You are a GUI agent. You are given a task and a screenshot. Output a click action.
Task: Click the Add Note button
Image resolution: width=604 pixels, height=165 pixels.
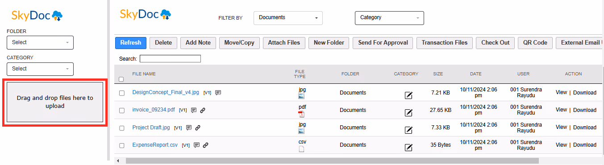pyautogui.click(x=198, y=43)
